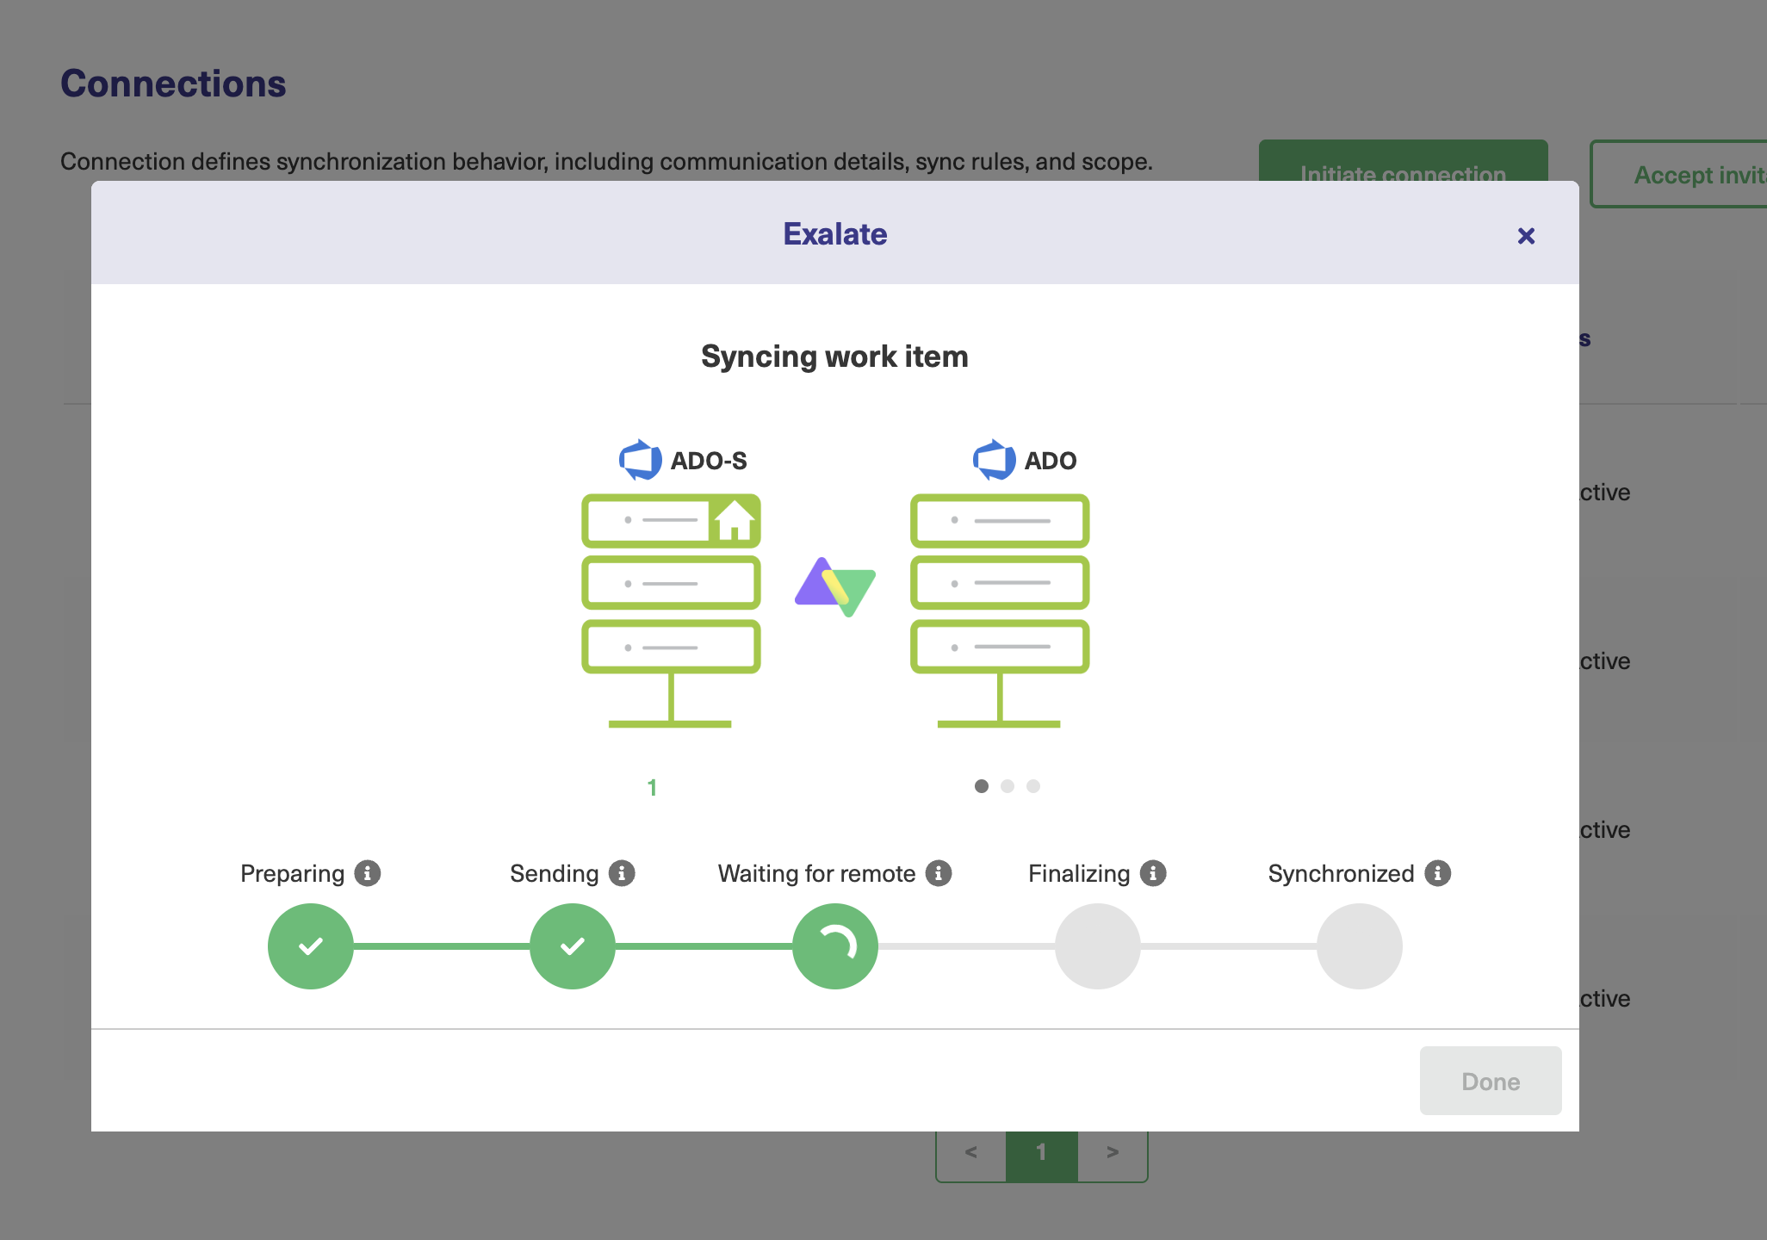This screenshot has height=1240, width=1767.
Task: Click the spinning Waiting for remote step
Action: (834, 946)
